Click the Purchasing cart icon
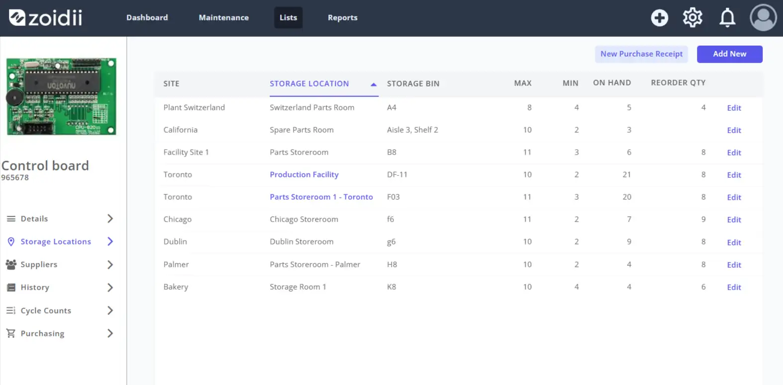Screen dimensions: 783x385 click(x=11, y=333)
